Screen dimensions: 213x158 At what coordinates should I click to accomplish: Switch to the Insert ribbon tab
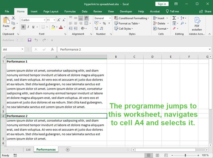[x=34, y=12]
